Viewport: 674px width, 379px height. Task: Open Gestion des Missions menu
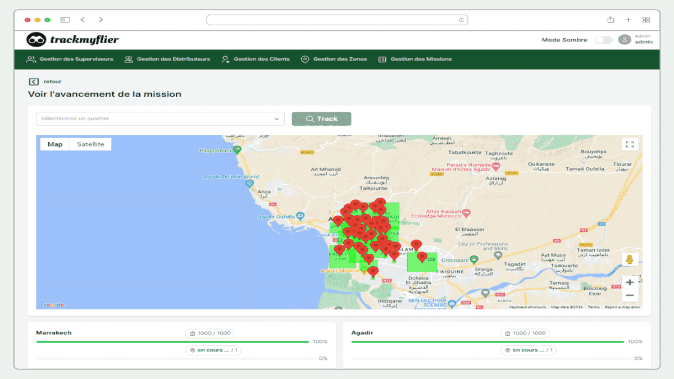tap(415, 59)
